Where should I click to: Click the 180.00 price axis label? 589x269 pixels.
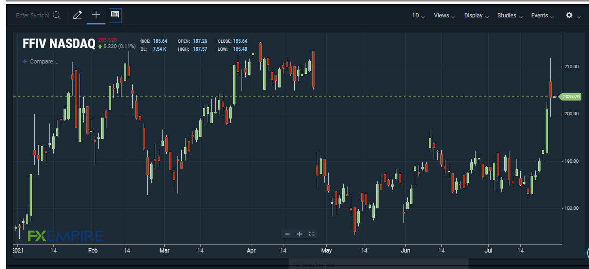click(x=572, y=208)
